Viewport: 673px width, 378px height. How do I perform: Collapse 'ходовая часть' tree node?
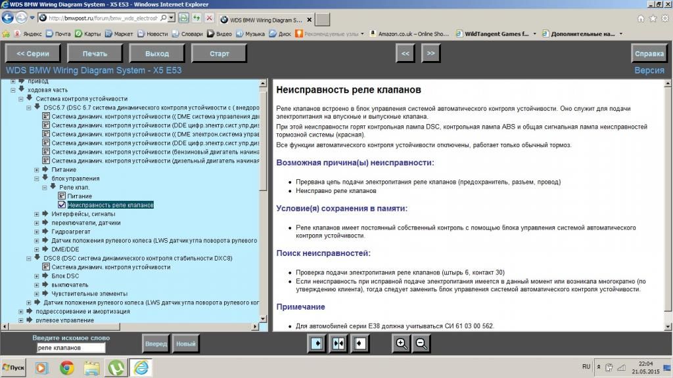13,90
